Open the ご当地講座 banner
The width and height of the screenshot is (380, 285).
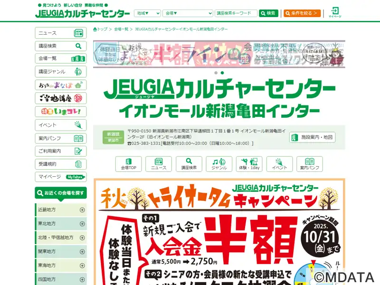61,98
